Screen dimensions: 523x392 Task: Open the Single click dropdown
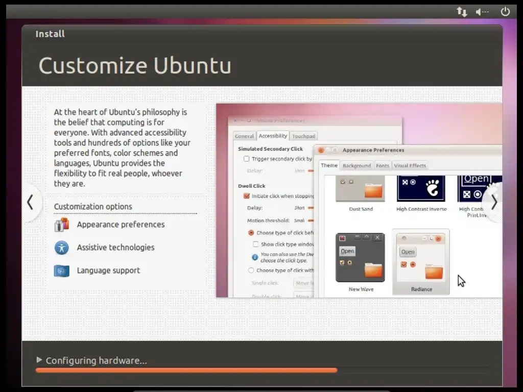point(304,283)
